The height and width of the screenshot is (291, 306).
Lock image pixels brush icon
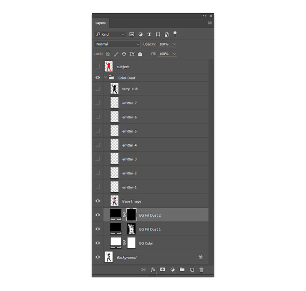116,54
